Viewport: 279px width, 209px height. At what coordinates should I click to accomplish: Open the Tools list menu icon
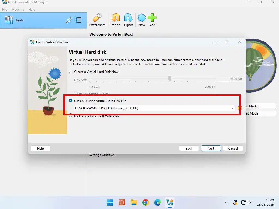78,20
